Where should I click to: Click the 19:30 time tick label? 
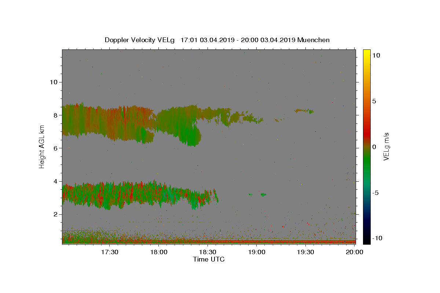305,252
